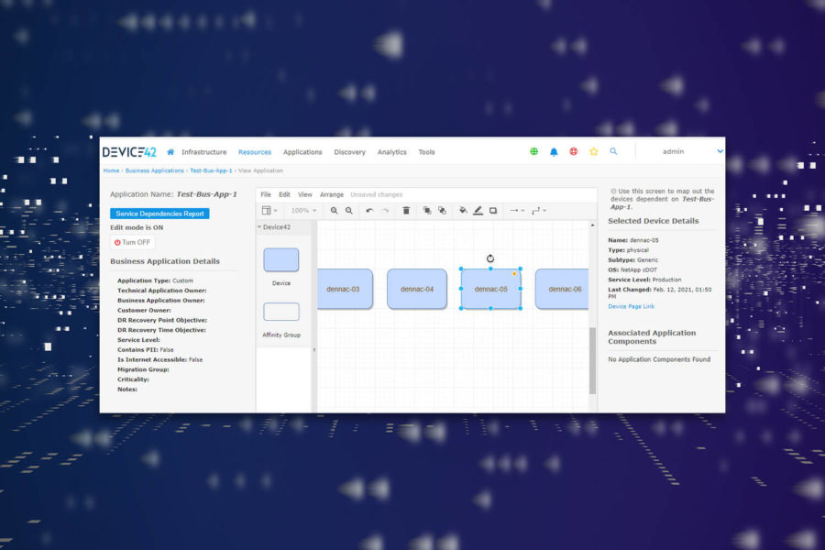Image resolution: width=825 pixels, height=550 pixels.
Task: Open the Applications nav menu
Action: point(302,152)
